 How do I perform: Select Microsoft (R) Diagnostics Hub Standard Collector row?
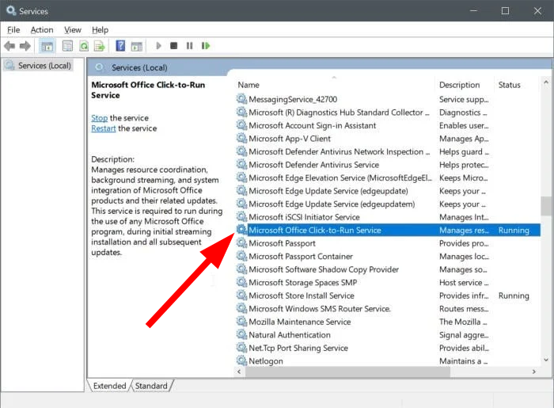click(x=388, y=112)
